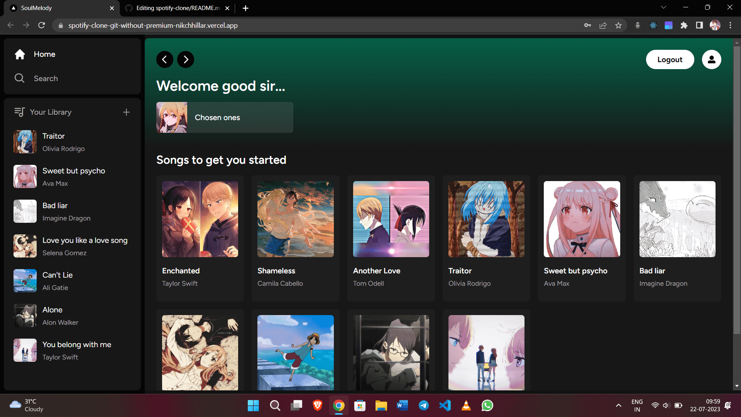This screenshot has width=741, height=417.
Task: Launch VLC from the taskbar
Action: coord(466,405)
